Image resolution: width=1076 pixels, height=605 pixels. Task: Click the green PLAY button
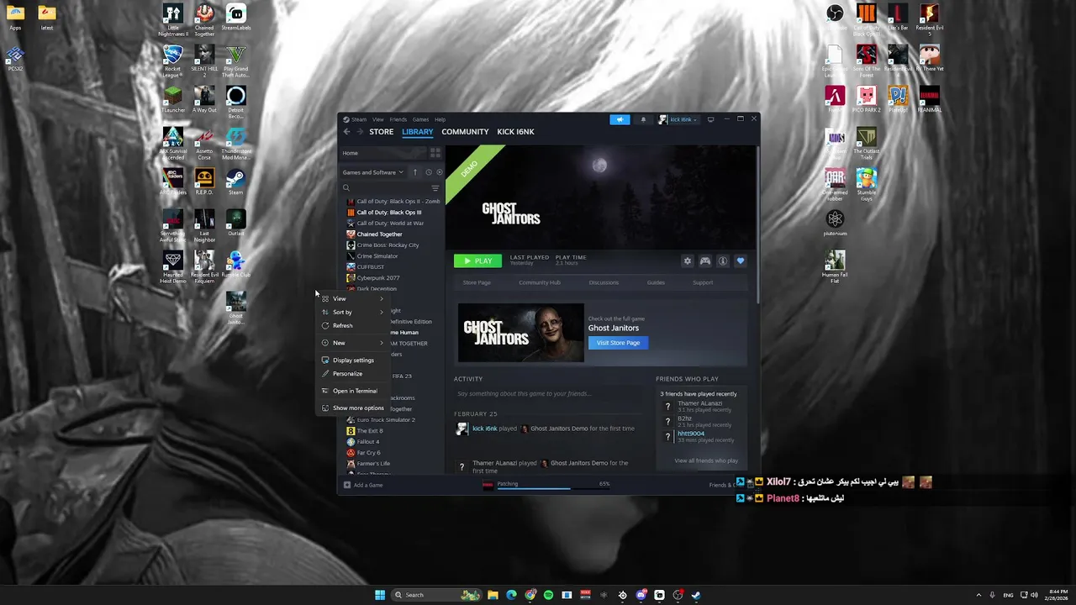click(x=477, y=260)
